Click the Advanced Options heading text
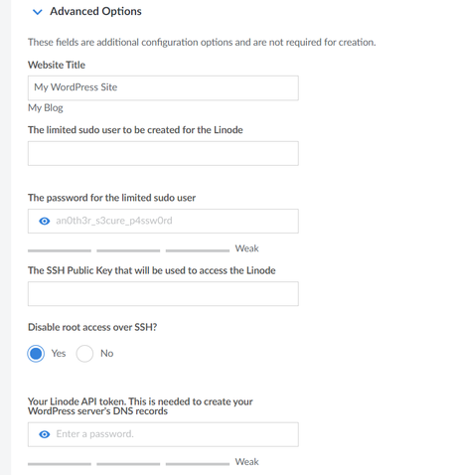 pyautogui.click(x=95, y=11)
